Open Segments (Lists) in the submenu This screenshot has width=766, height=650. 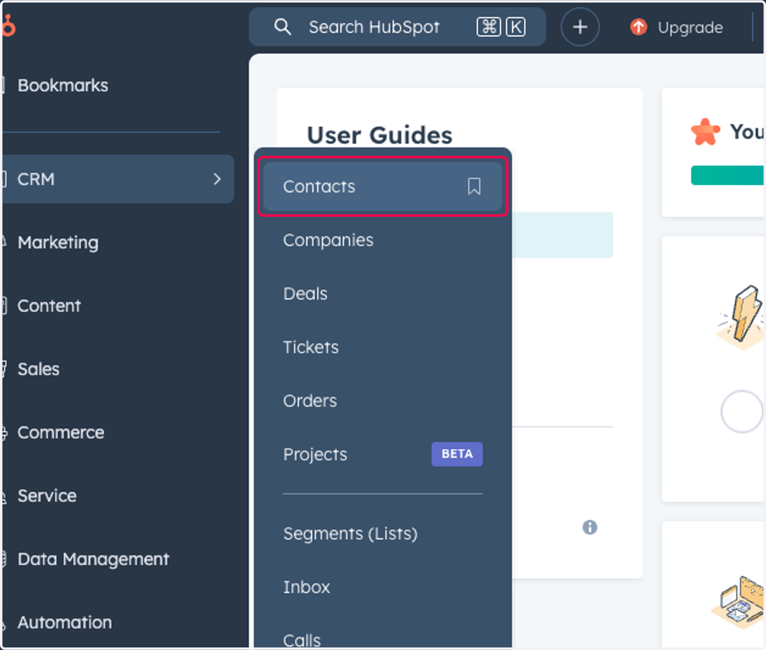350,534
